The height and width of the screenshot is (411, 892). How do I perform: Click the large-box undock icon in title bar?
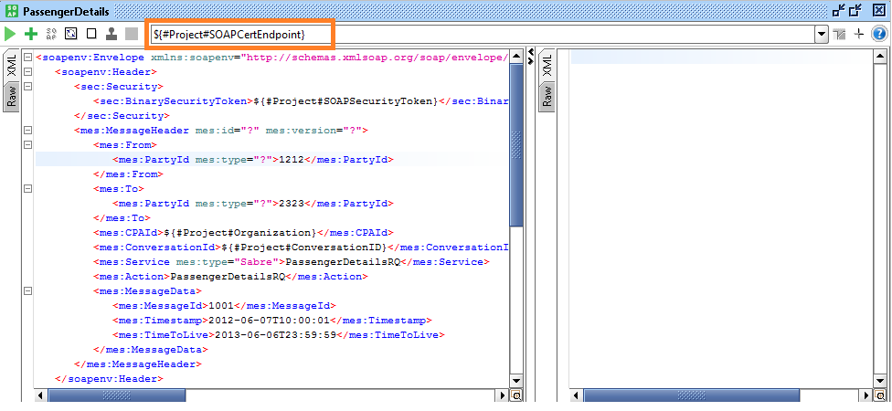click(857, 10)
